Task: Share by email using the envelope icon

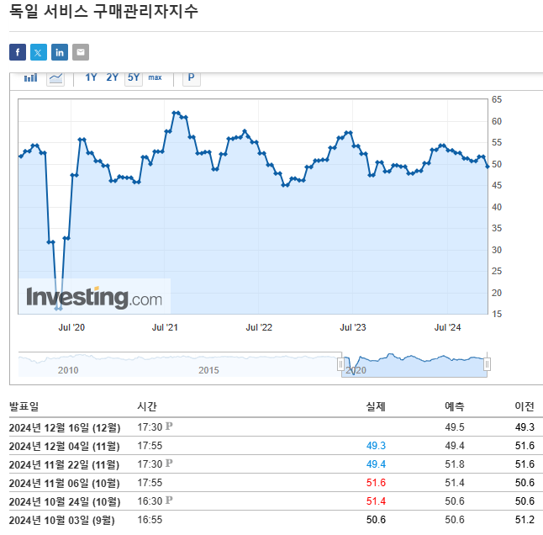Action: (x=81, y=52)
